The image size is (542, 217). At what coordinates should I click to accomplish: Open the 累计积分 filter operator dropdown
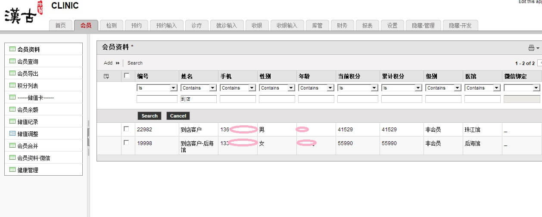pos(402,88)
